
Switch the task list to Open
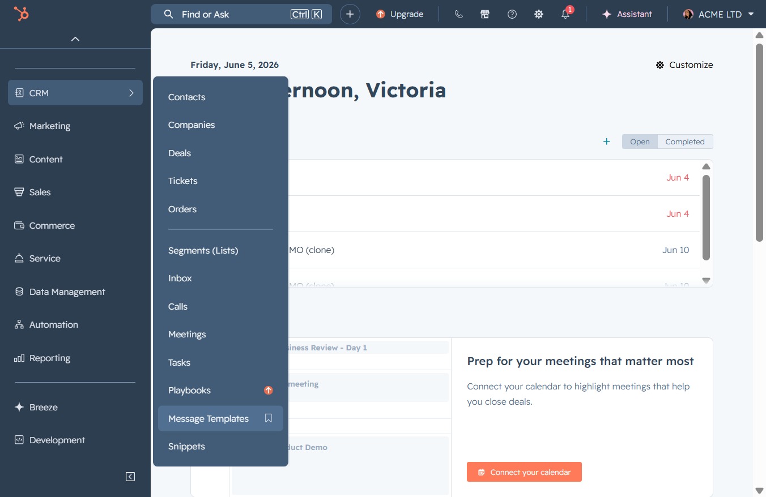tap(640, 142)
